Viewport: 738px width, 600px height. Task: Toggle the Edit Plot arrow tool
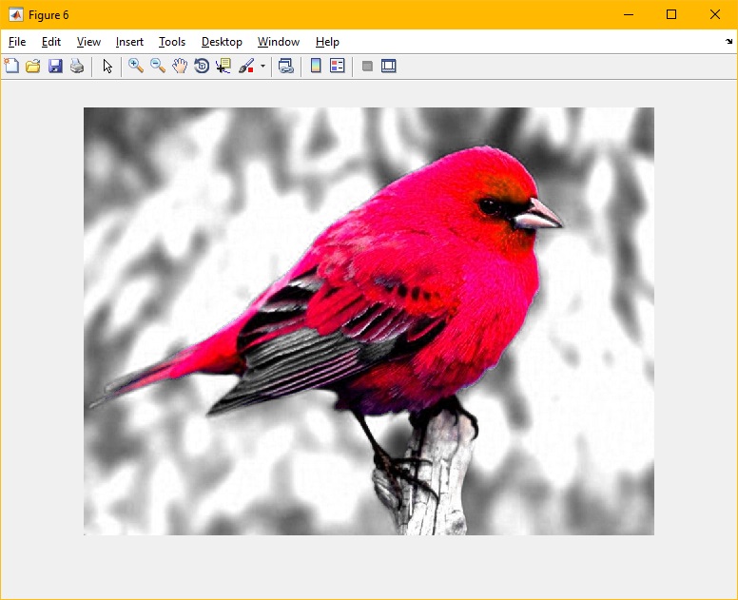pyautogui.click(x=107, y=66)
